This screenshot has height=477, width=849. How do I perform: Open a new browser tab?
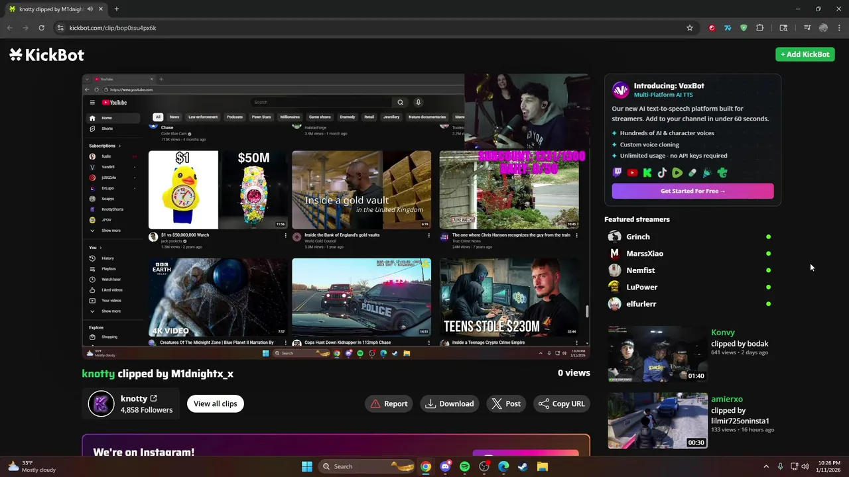[x=116, y=9]
